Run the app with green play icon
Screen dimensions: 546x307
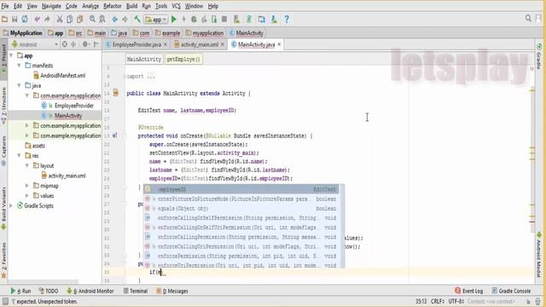tap(174, 20)
